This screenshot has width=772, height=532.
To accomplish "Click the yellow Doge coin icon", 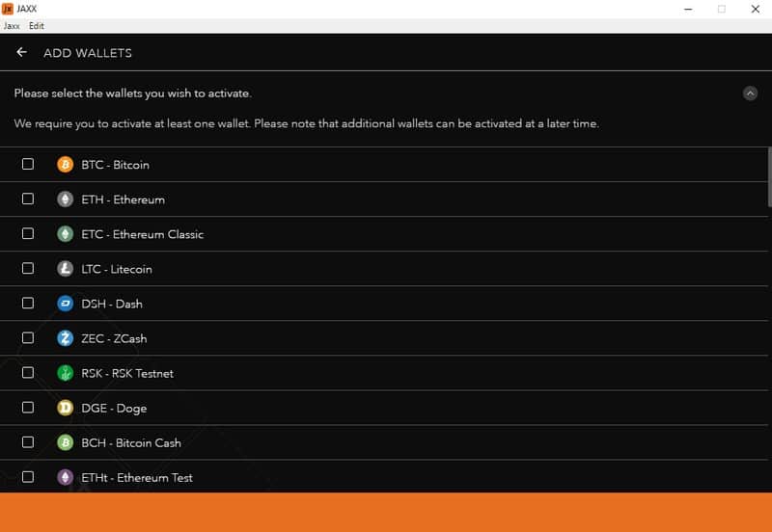I will 65,408.
